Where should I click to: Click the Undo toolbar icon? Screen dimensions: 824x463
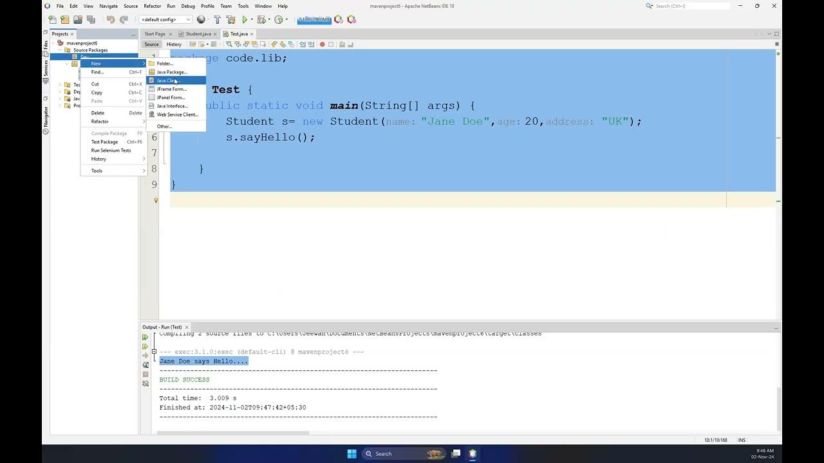click(x=111, y=19)
